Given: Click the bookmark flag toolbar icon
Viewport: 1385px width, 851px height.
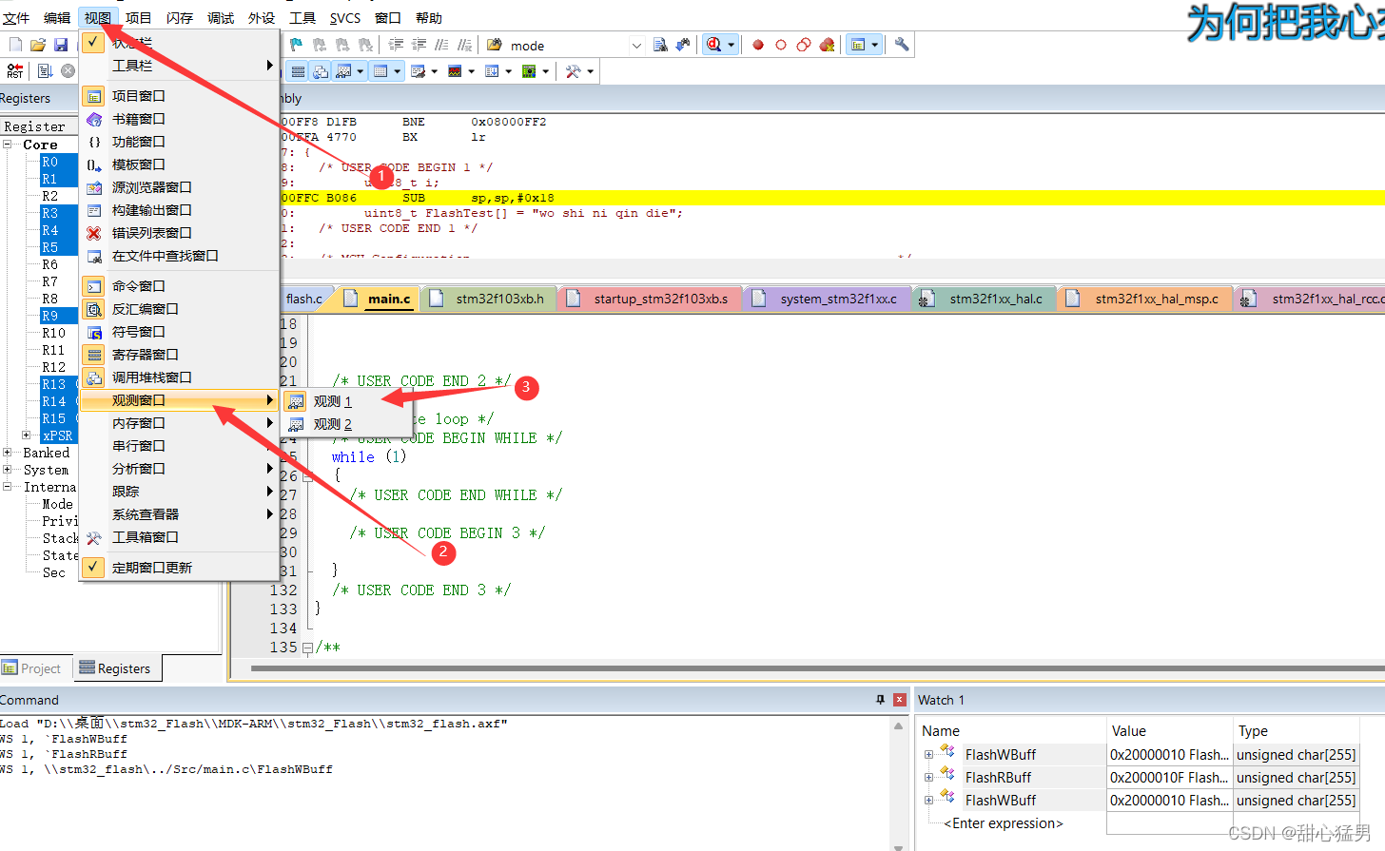Looking at the screenshot, I should [296, 45].
